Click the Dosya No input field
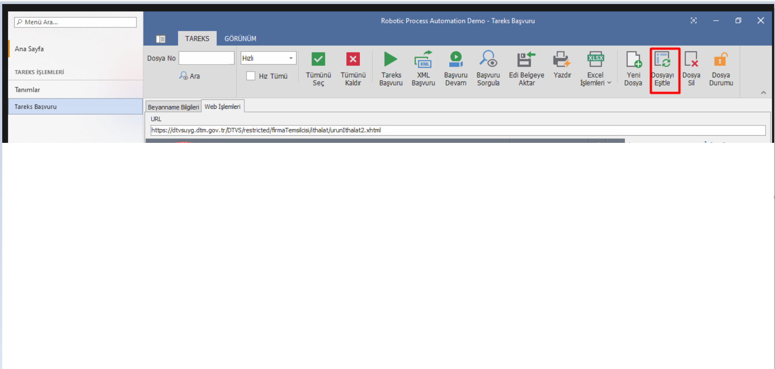775x369 pixels. (206, 58)
